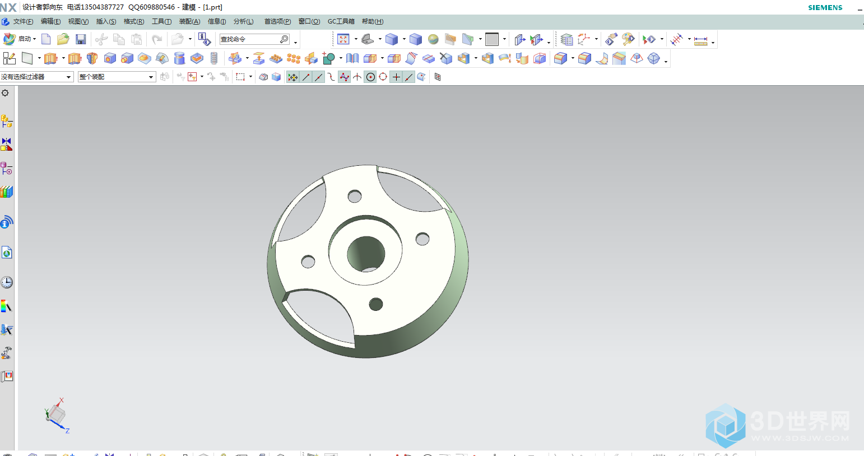Open the 文件(F) menu

tap(23, 22)
